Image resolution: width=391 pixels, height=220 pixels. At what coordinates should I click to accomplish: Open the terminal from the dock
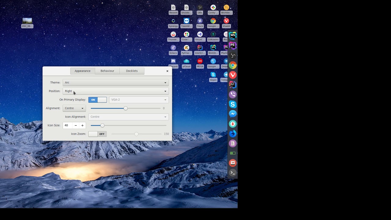233,173
